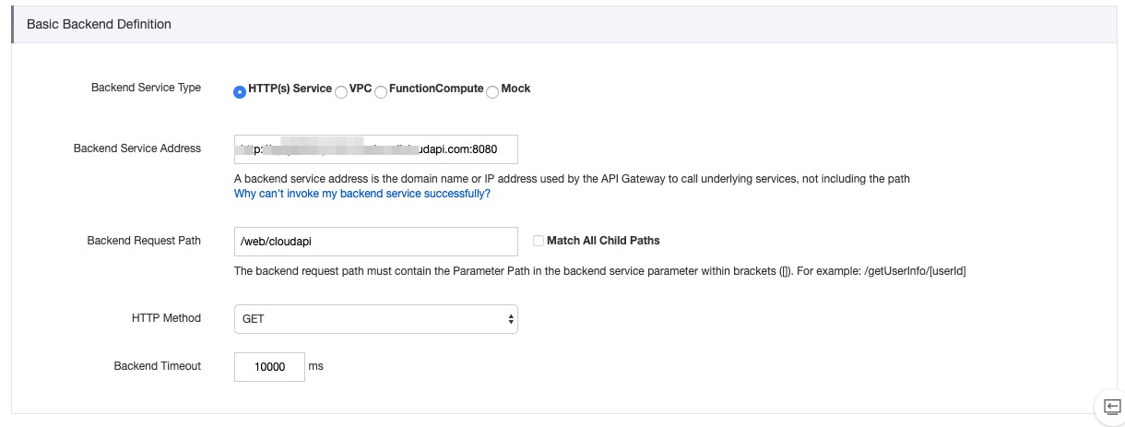Enable the Match All Child Paths checkbox
Screen dimensions: 1125x427
click(539, 241)
